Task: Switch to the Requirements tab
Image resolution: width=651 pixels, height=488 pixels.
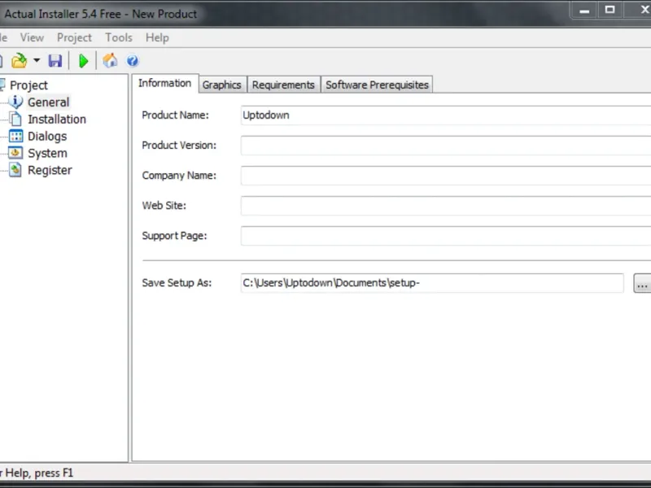Action: click(x=283, y=85)
